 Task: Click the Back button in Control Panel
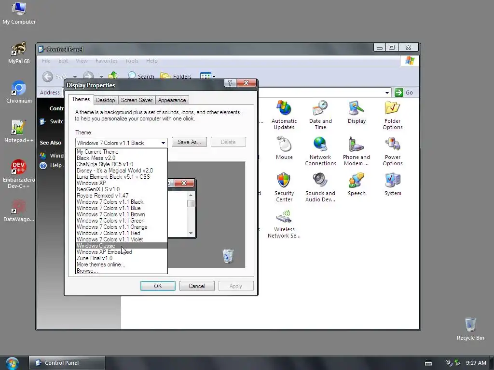pos(55,77)
